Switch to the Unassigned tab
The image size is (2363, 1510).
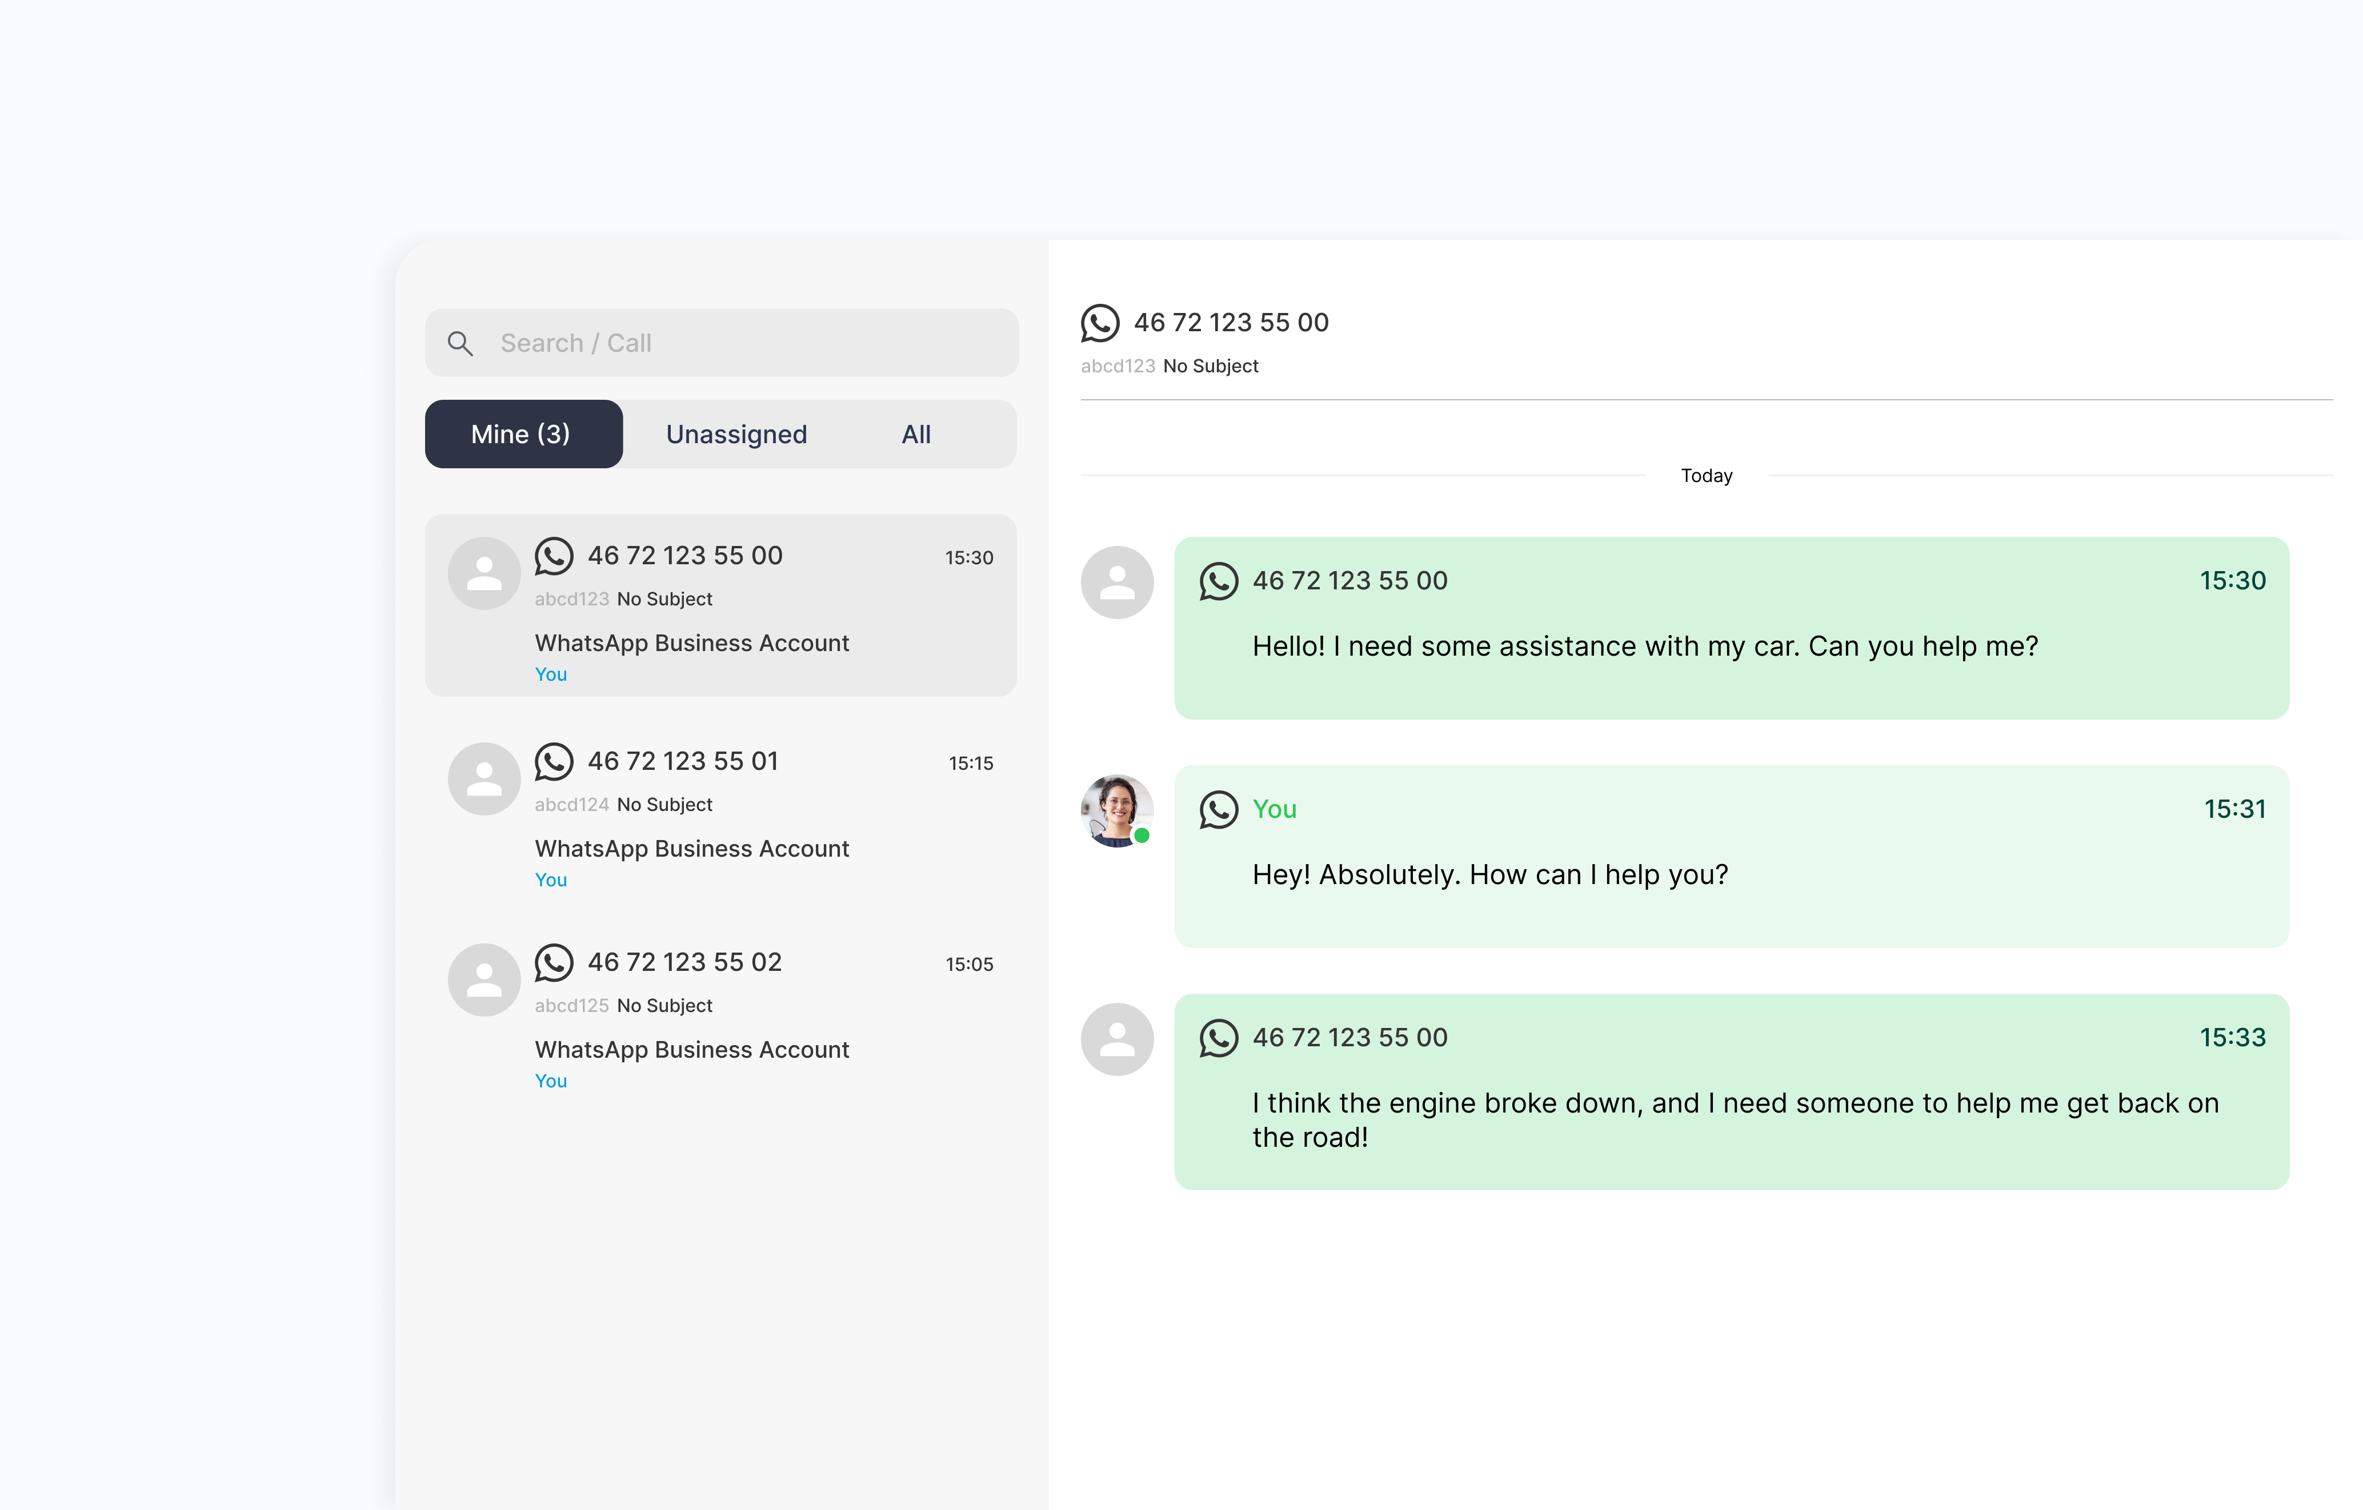coord(736,433)
